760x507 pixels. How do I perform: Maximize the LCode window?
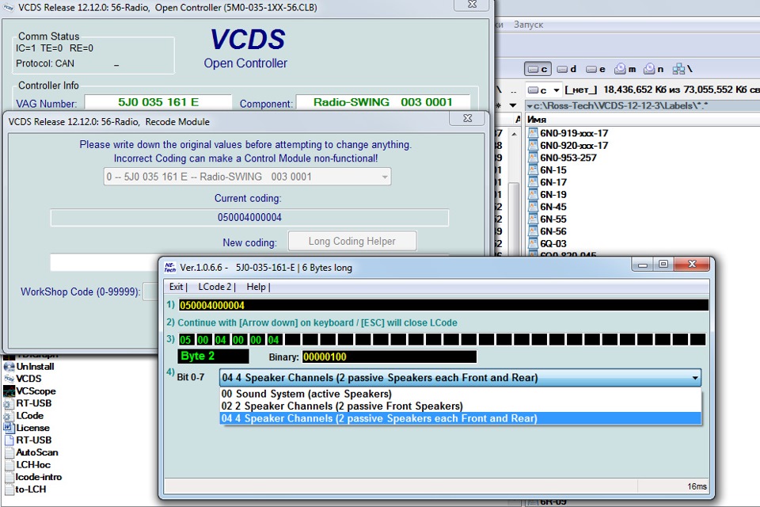coord(663,264)
